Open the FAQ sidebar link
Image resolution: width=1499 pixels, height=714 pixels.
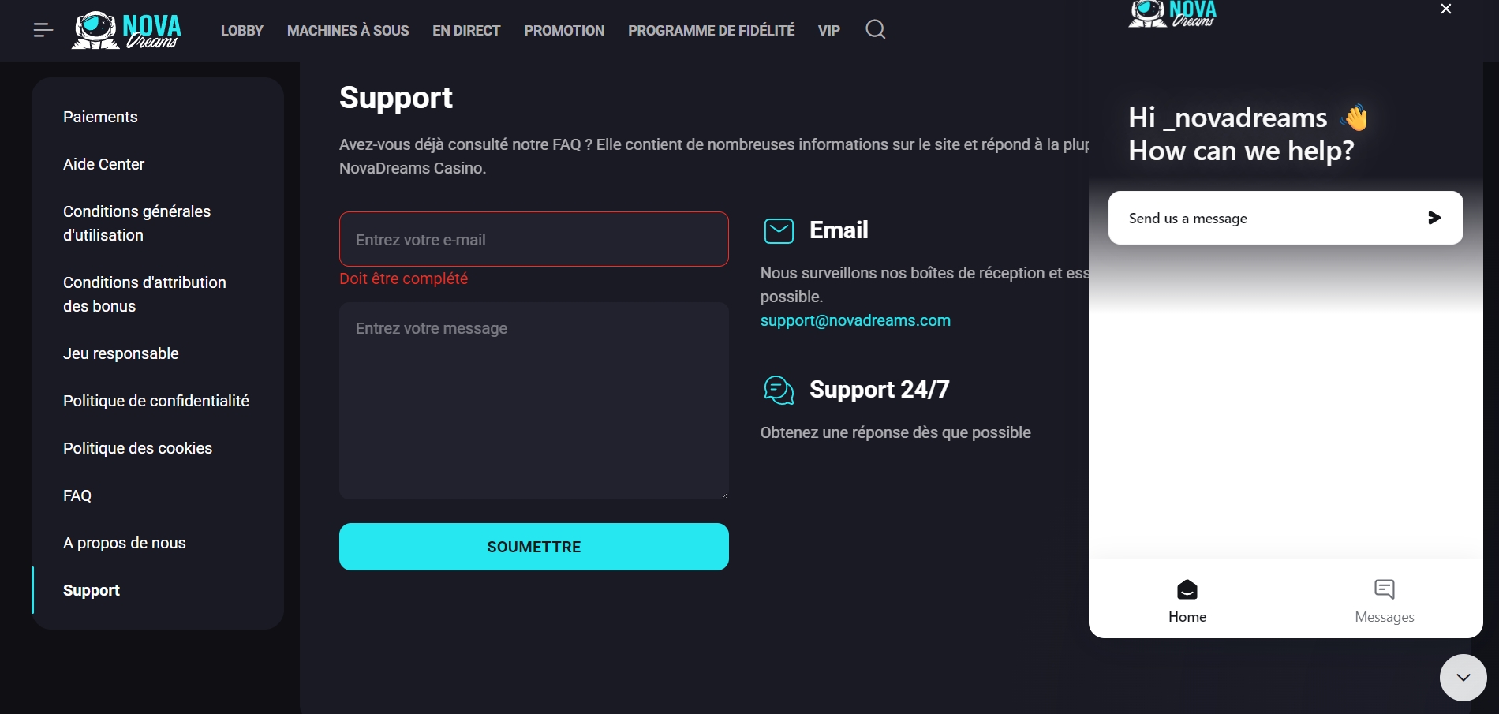pos(77,495)
